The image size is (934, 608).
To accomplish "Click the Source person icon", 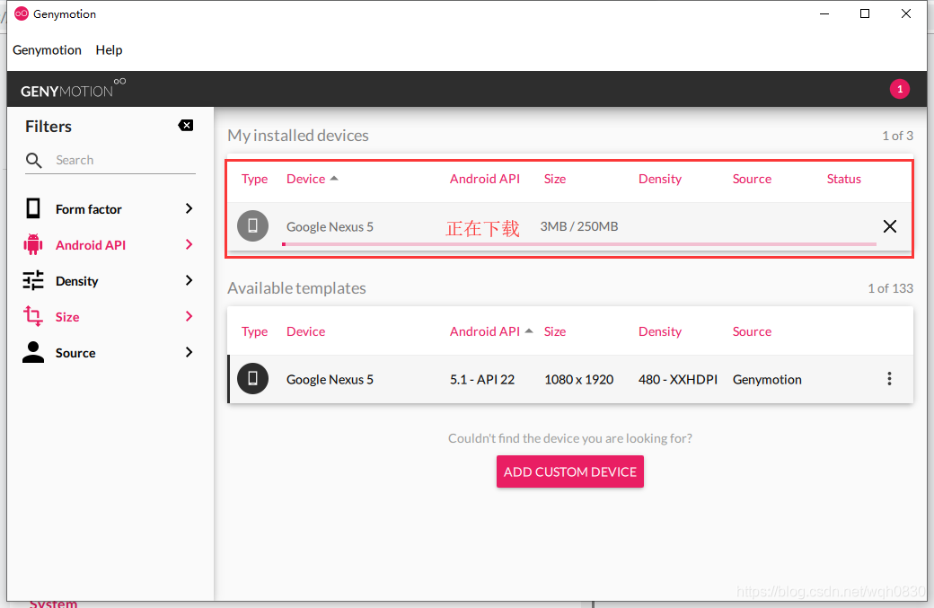I will [x=33, y=352].
